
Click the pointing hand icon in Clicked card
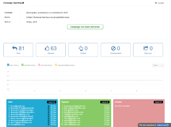tap(81, 48)
